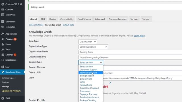The image size is (182, 102).
Task: Choose Package Tracking option
Action: click(x=91, y=100)
